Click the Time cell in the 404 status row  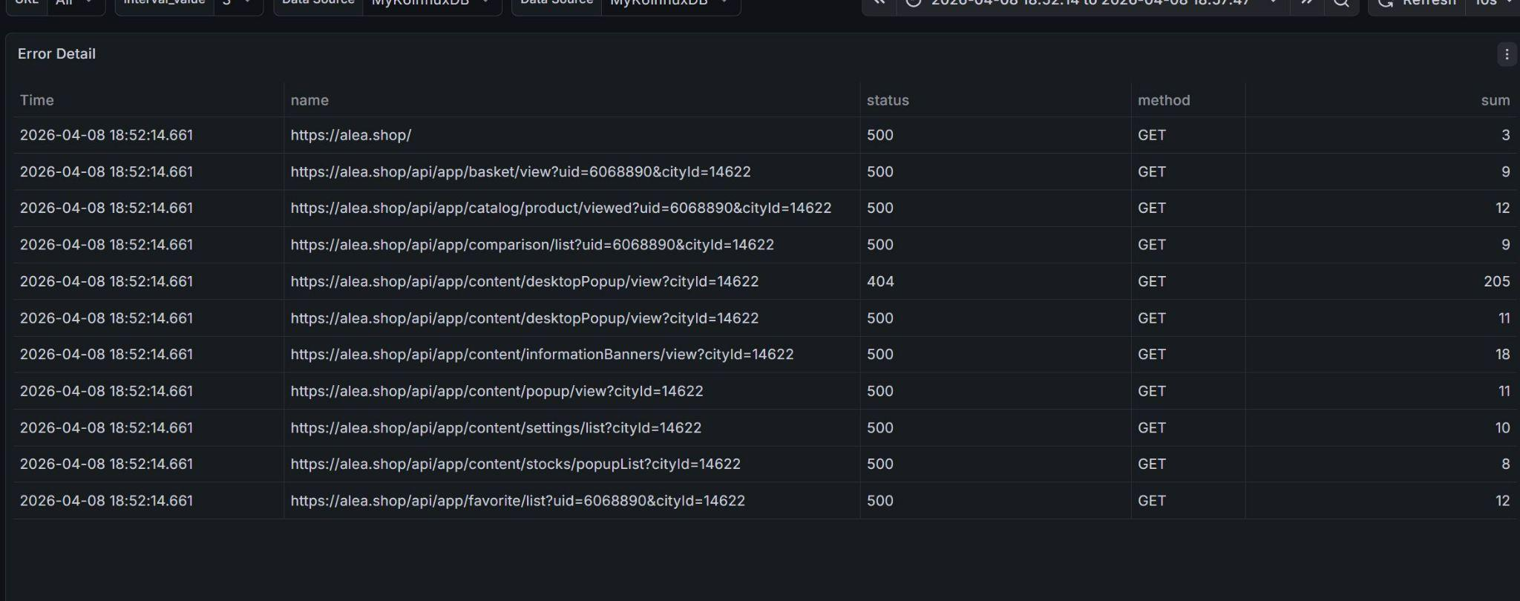point(106,281)
